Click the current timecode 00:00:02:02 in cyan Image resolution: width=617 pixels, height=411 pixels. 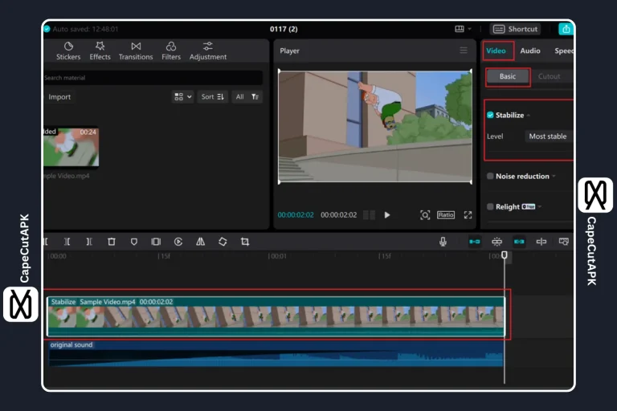click(x=296, y=215)
